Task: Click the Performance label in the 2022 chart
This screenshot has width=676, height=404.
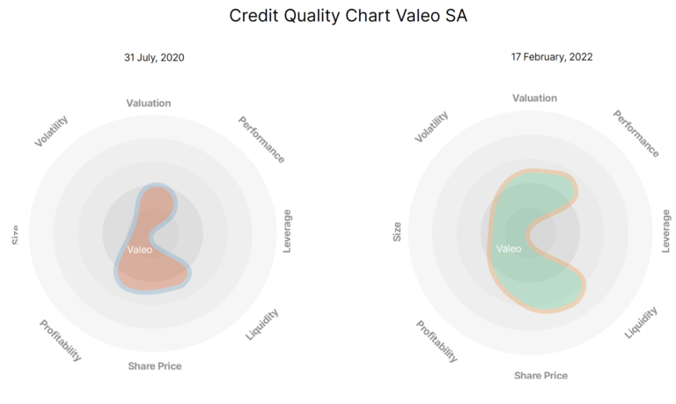Action: [x=636, y=133]
